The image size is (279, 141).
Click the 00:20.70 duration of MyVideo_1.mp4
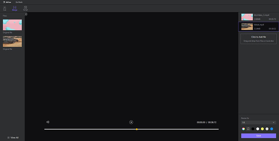pyautogui.click(x=272, y=19)
